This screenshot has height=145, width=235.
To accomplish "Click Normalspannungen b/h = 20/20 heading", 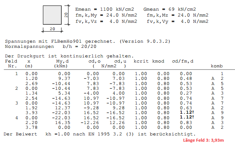I will point(50,46).
